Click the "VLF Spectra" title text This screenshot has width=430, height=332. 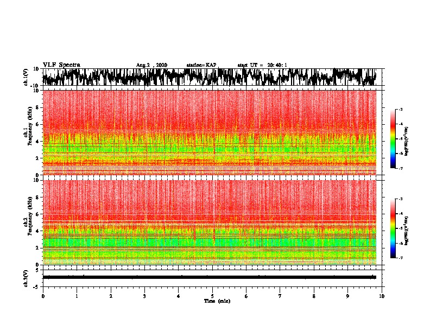[61, 65]
